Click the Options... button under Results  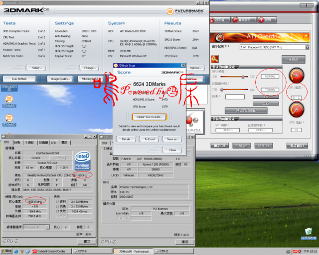195,68
